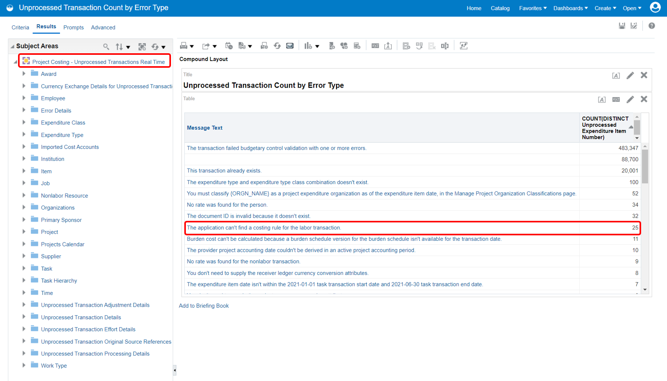The image size is (667, 381).
Task: Click the Email envelope toolbar icon
Action: click(290, 46)
